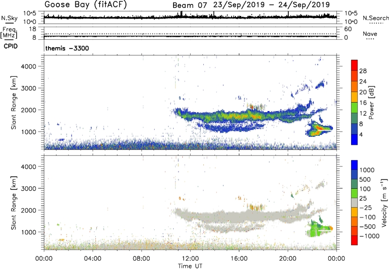
Task: Click the 'Time UT' axis label
Action: pos(190,266)
